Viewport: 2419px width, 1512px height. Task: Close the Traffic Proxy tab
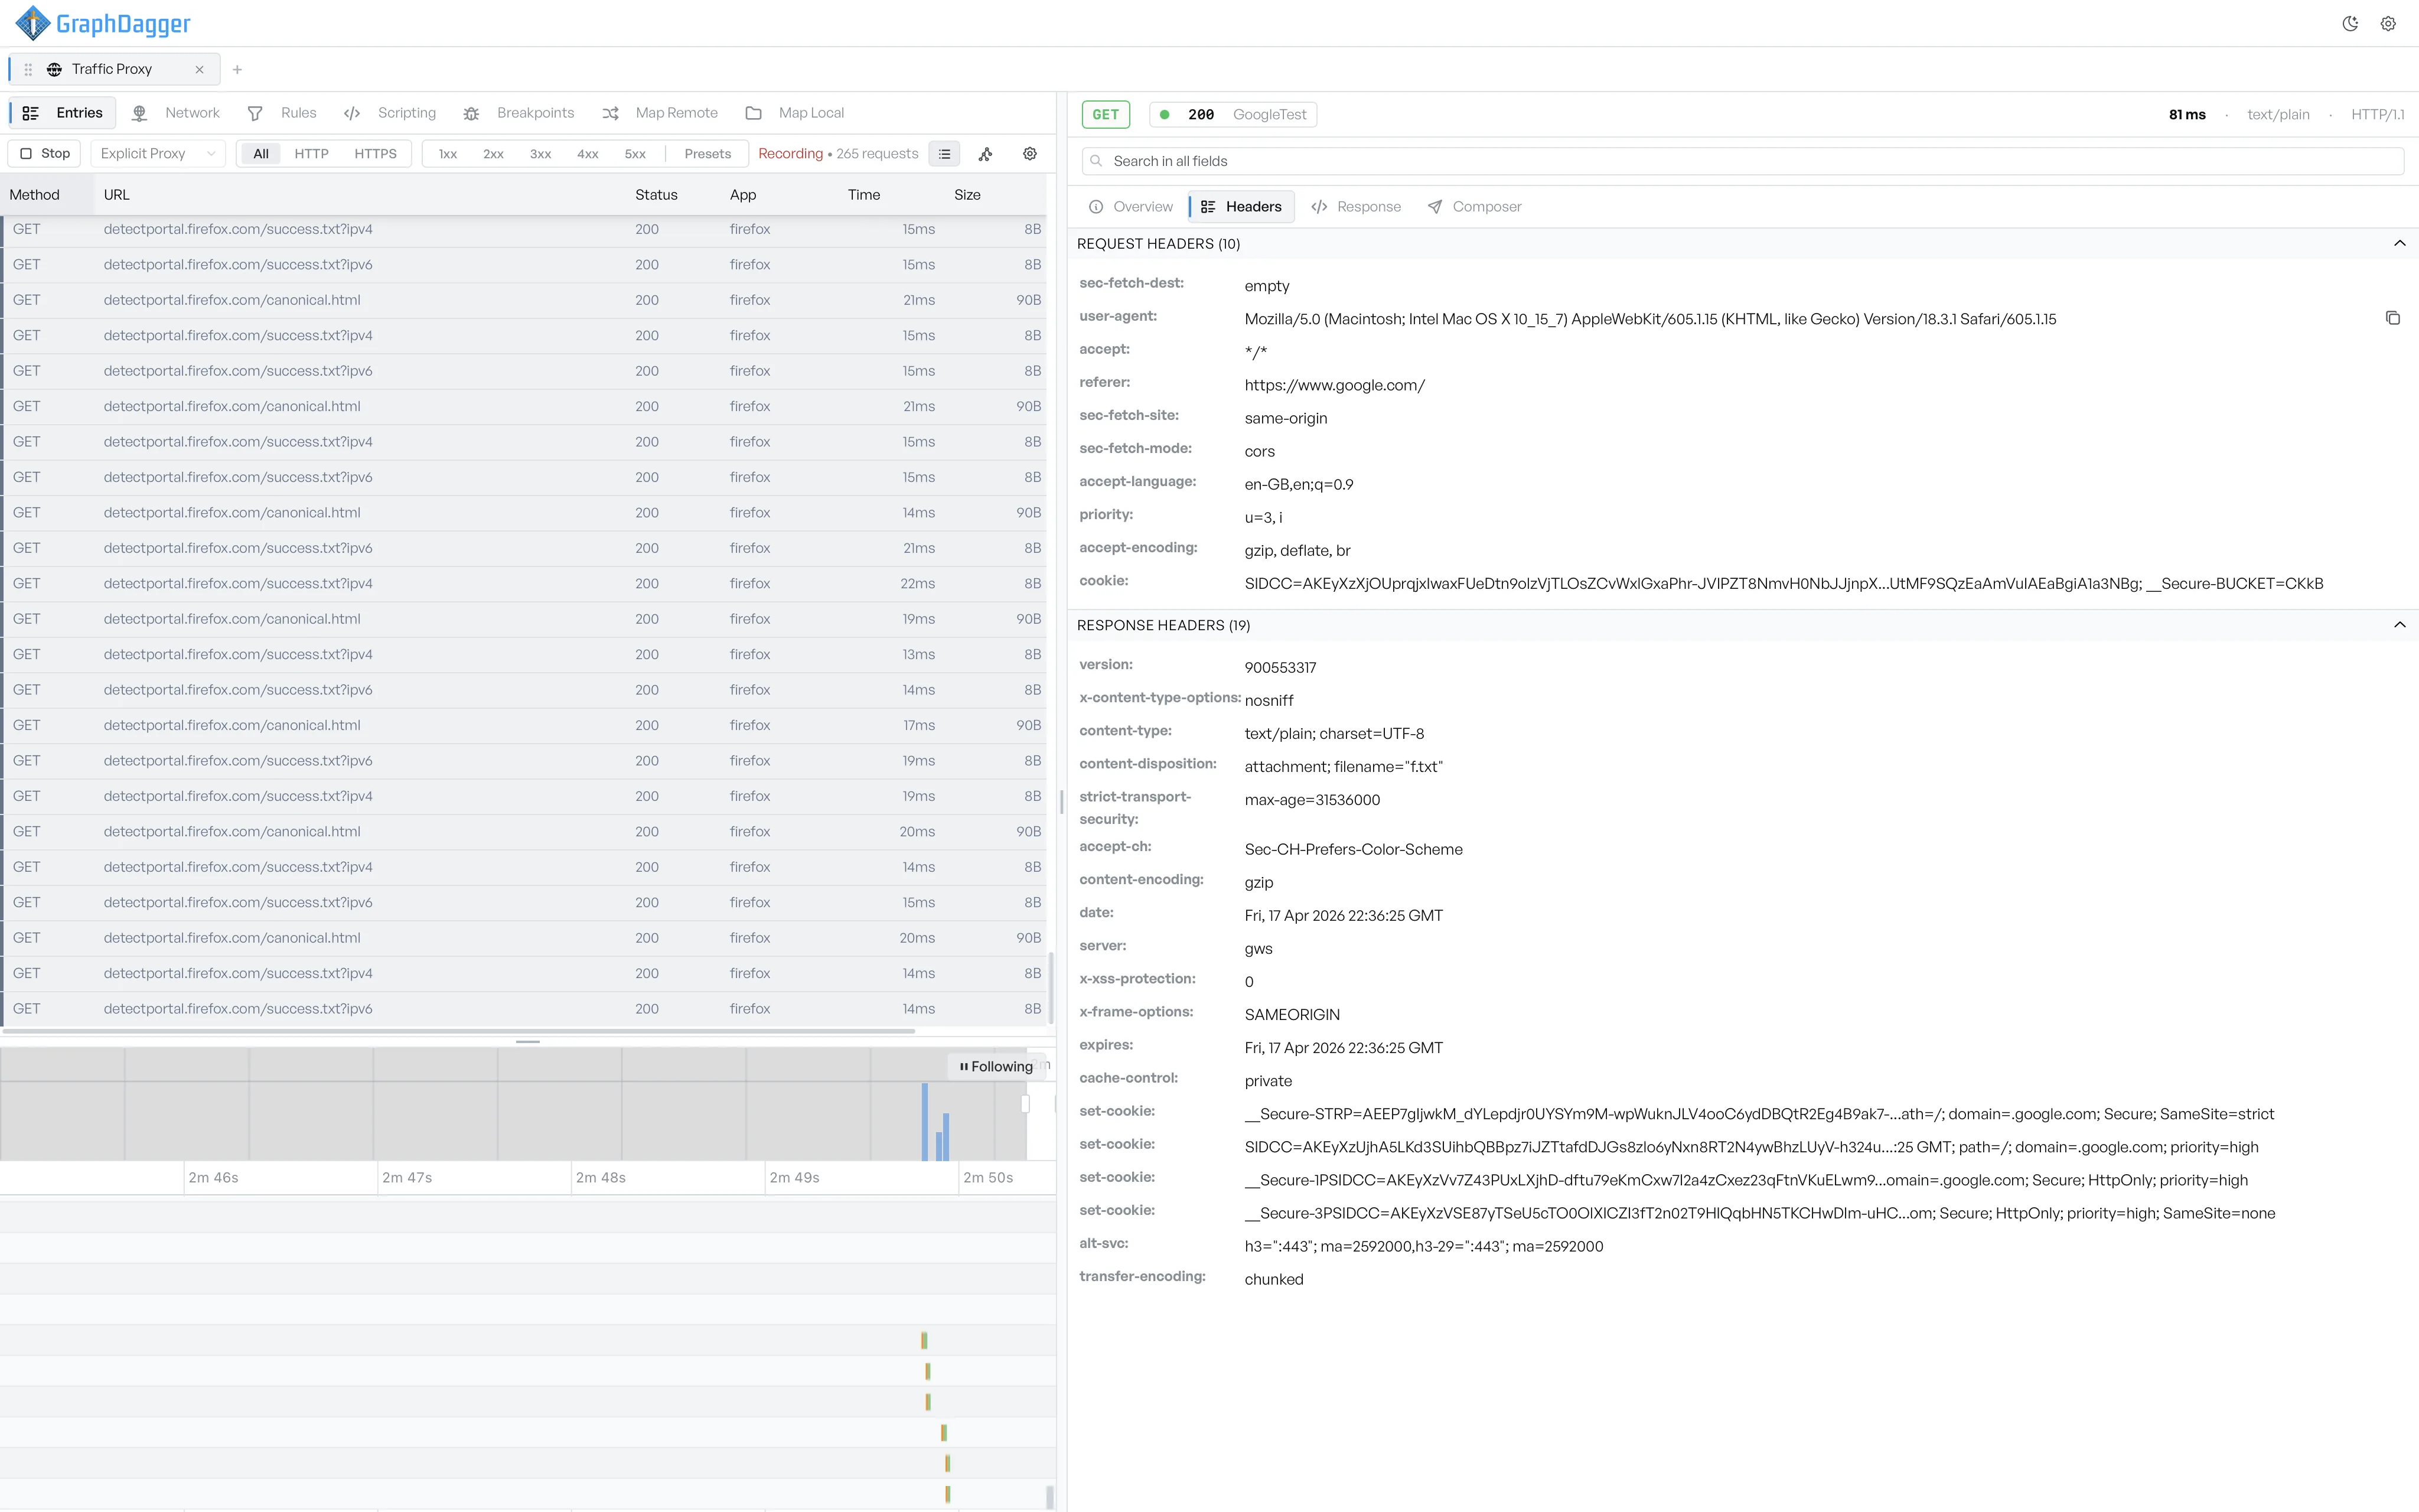(199, 69)
